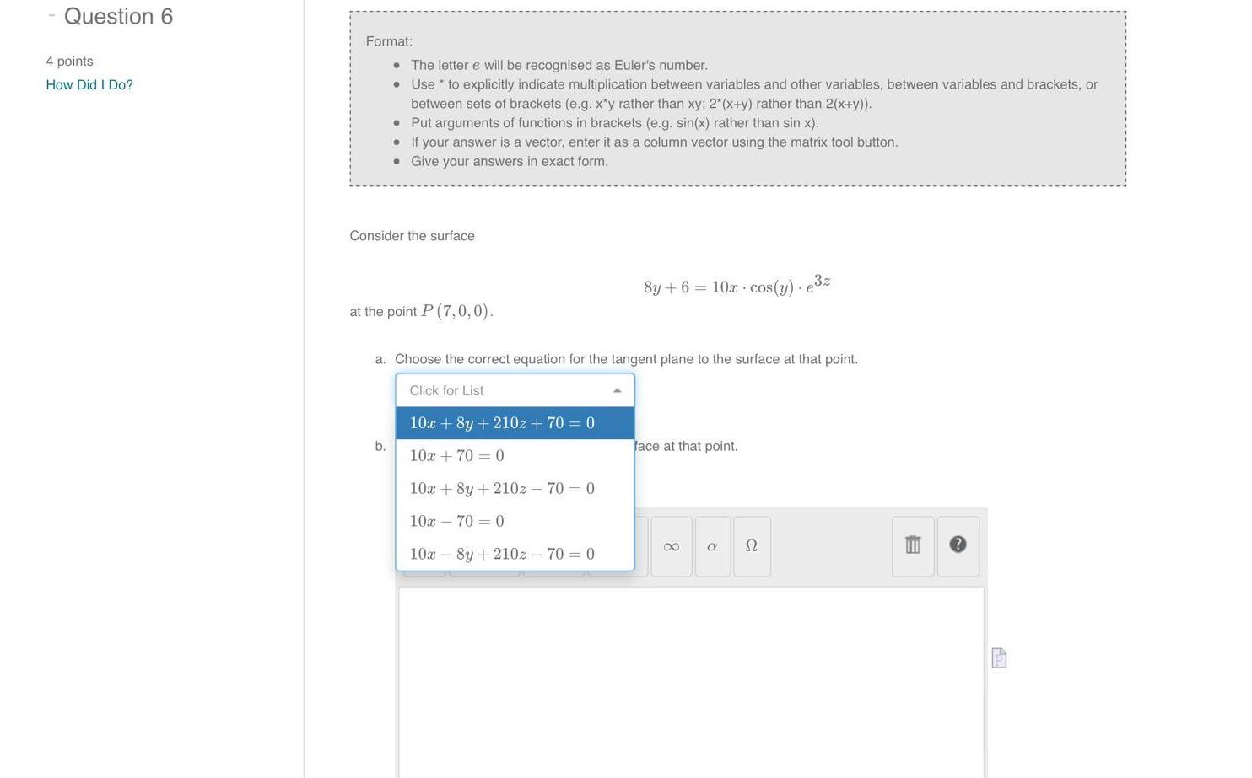Collapse Question 6 with the minus control
The width and height of the screenshot is (1252, 778).
(x=52, y=13)
